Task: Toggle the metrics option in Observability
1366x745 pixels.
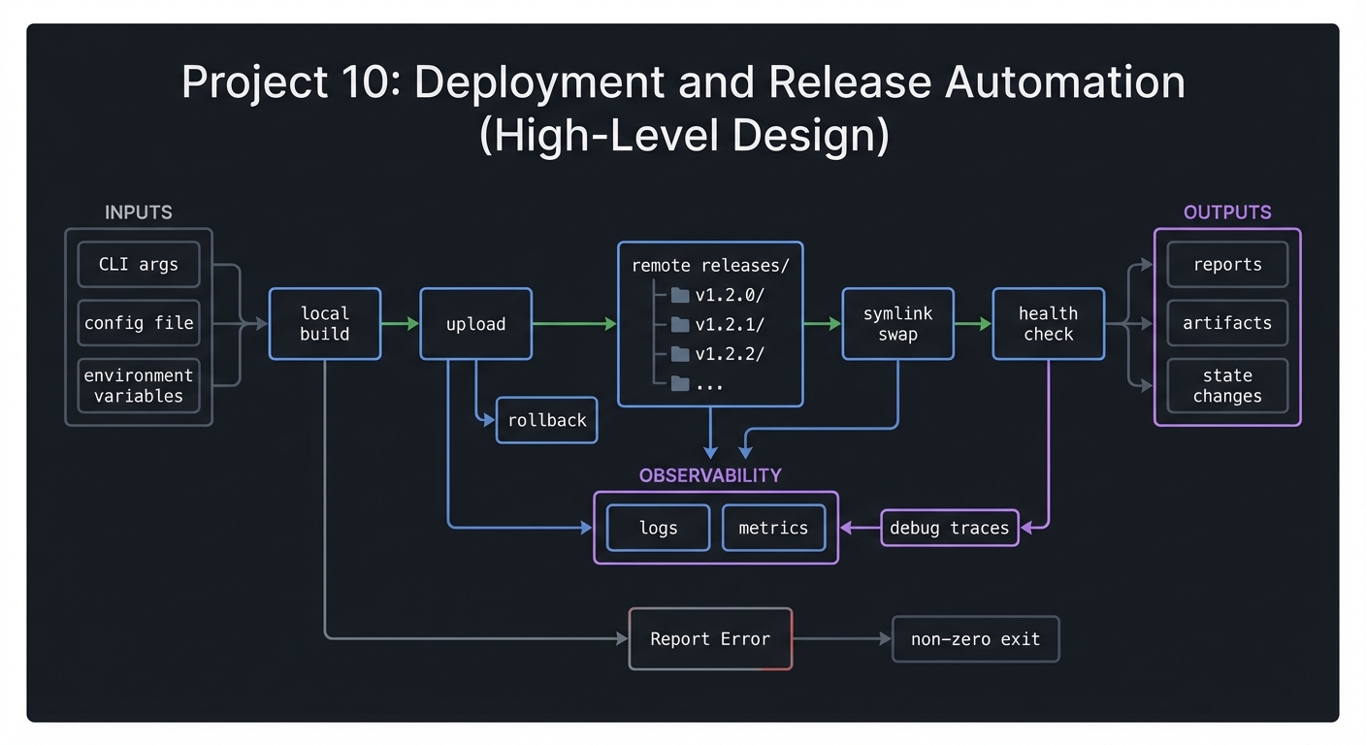Action: 773,528
